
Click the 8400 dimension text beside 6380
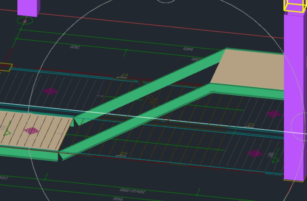point(188,49)
